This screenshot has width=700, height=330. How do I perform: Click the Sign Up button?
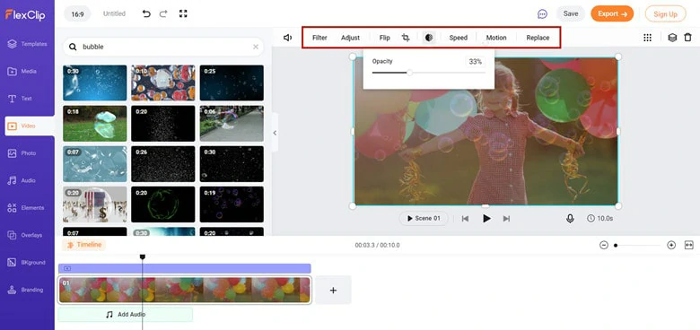[x=665, y=13]
